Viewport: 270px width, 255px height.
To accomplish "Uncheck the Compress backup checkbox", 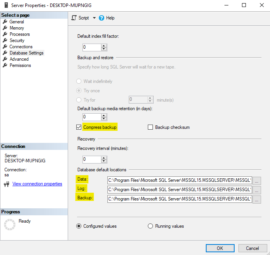I will (x=79, y=127).
